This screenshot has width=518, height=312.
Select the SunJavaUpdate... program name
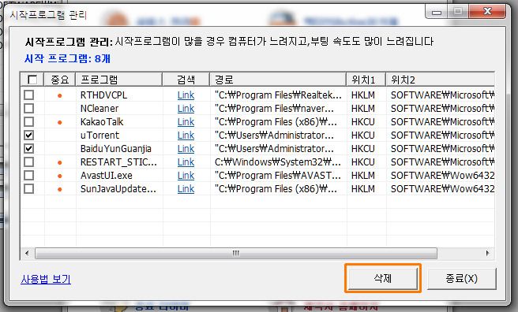(x=118, y=189)
